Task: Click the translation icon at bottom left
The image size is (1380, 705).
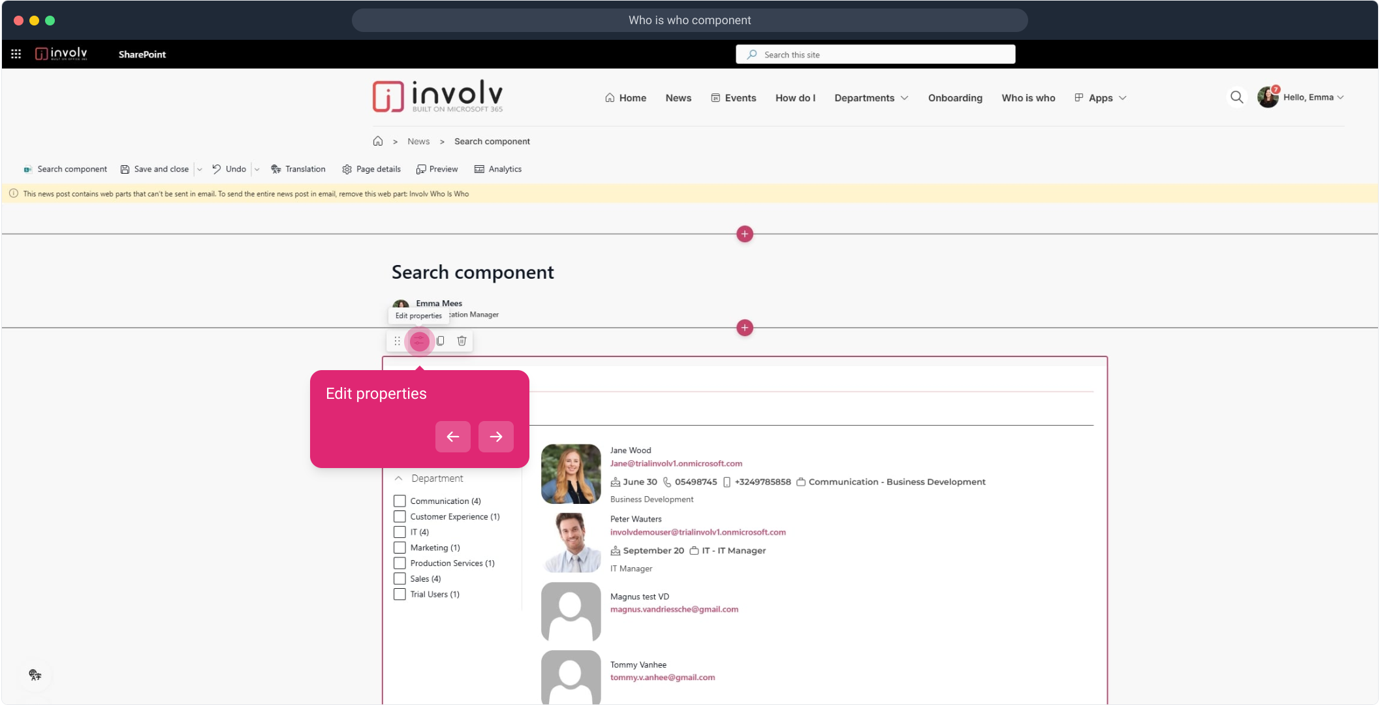Action: coord(35,675)
